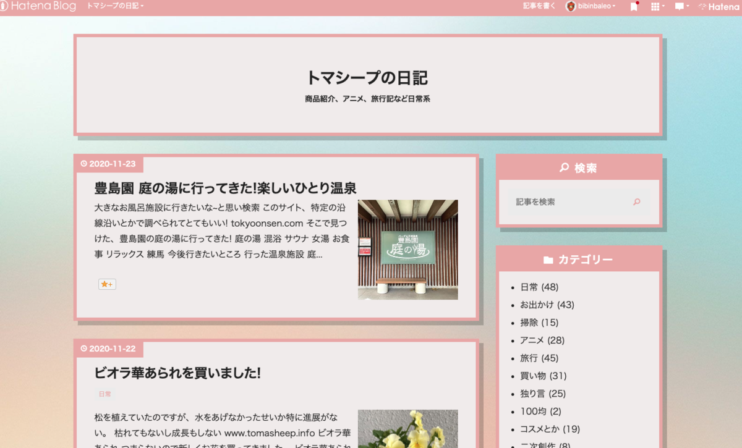Open the Hatena services grid icon

[657, 6]
